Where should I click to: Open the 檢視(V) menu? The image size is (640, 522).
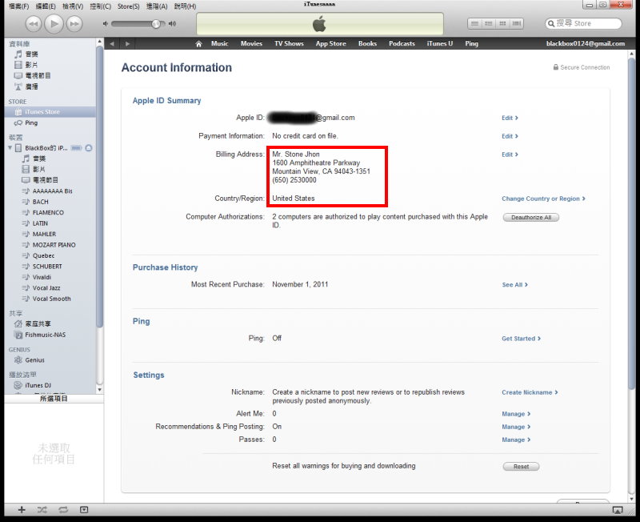(73, 6)
